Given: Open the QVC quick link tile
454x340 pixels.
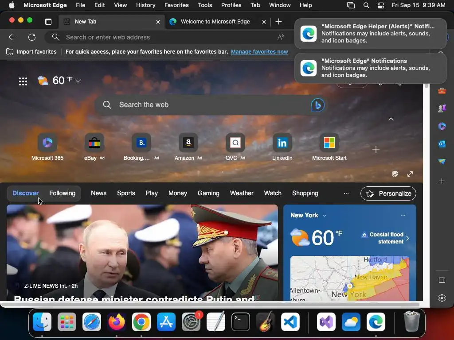Looking at the screenshot, I should click(235, 147).
